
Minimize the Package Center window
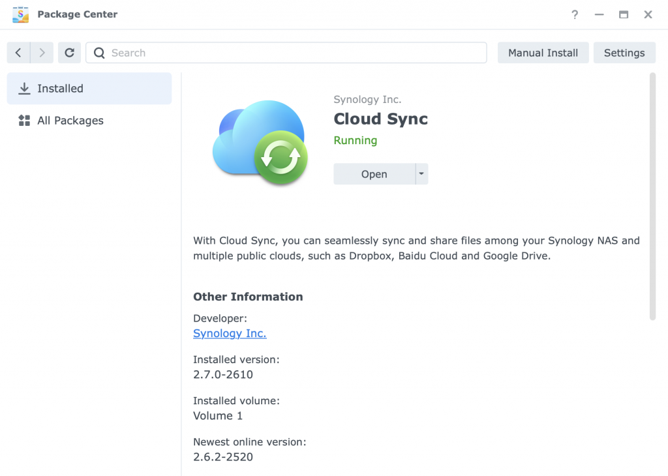pyautogui.click(x=600, y=14)
